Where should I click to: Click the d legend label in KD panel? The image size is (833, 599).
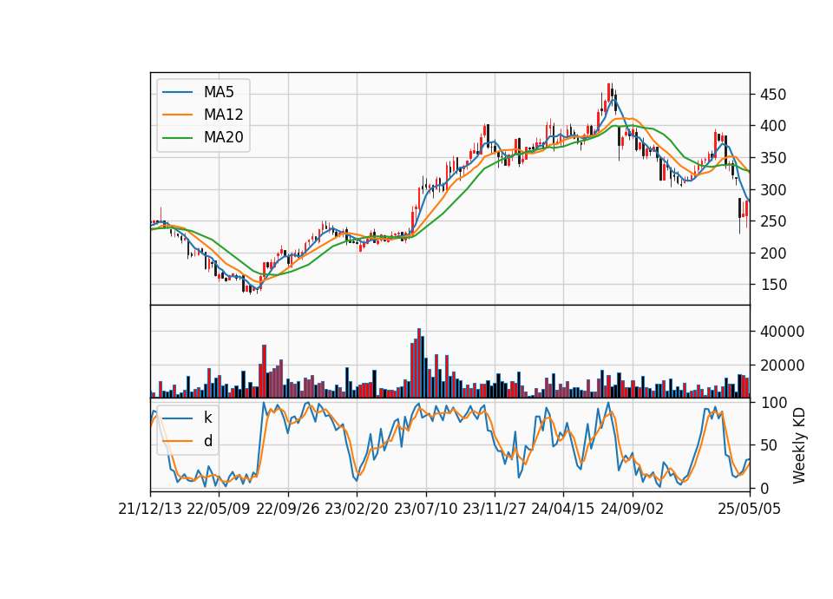coord(207,441)
